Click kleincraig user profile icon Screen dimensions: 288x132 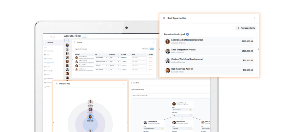[x=45, y=42]
